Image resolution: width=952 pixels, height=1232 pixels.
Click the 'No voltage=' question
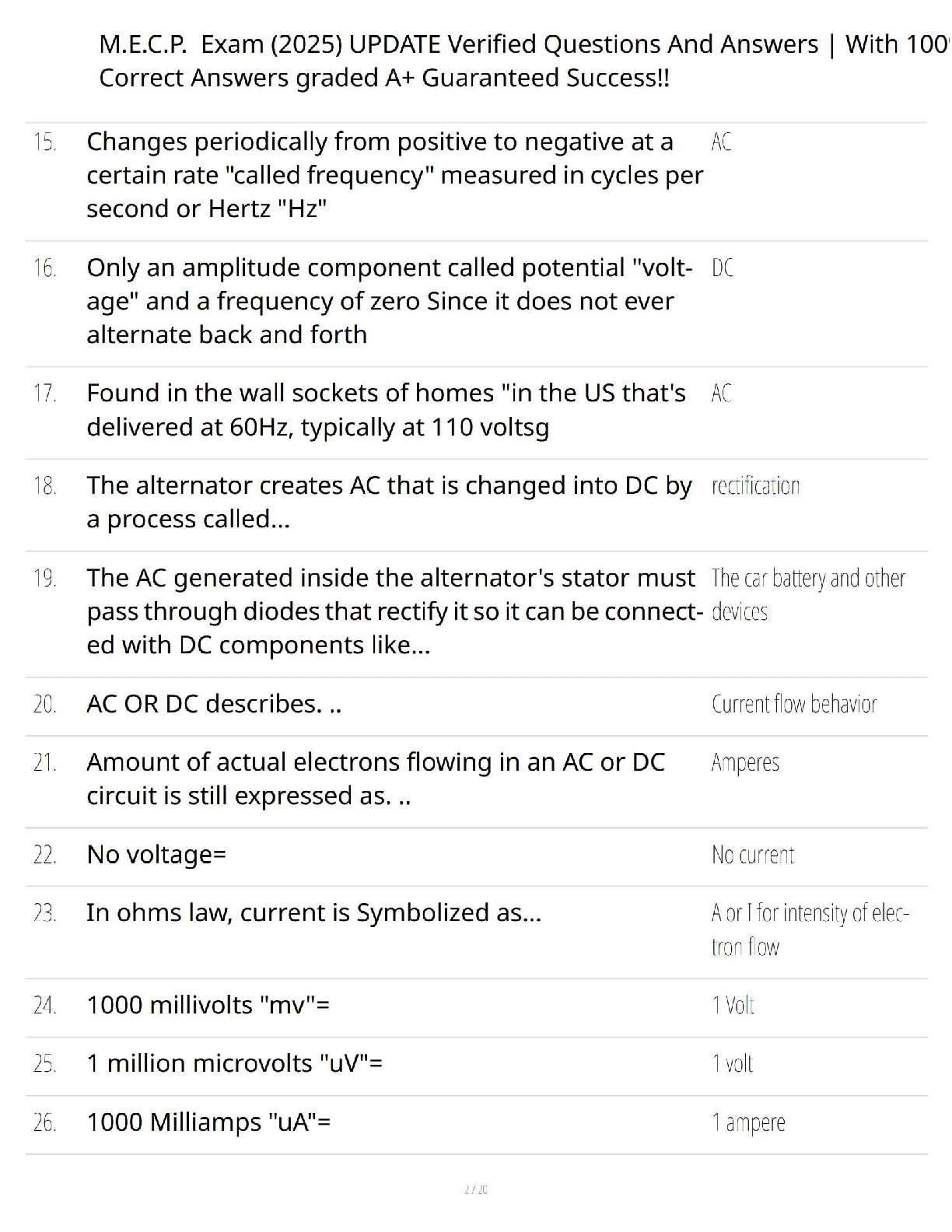pos(156,855)
